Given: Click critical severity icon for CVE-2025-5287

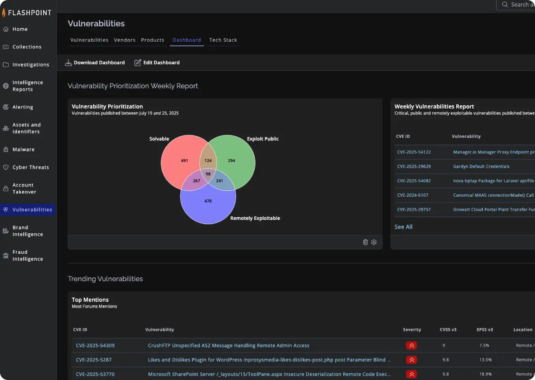Looking at the screenshot, I should pos(411,360).
